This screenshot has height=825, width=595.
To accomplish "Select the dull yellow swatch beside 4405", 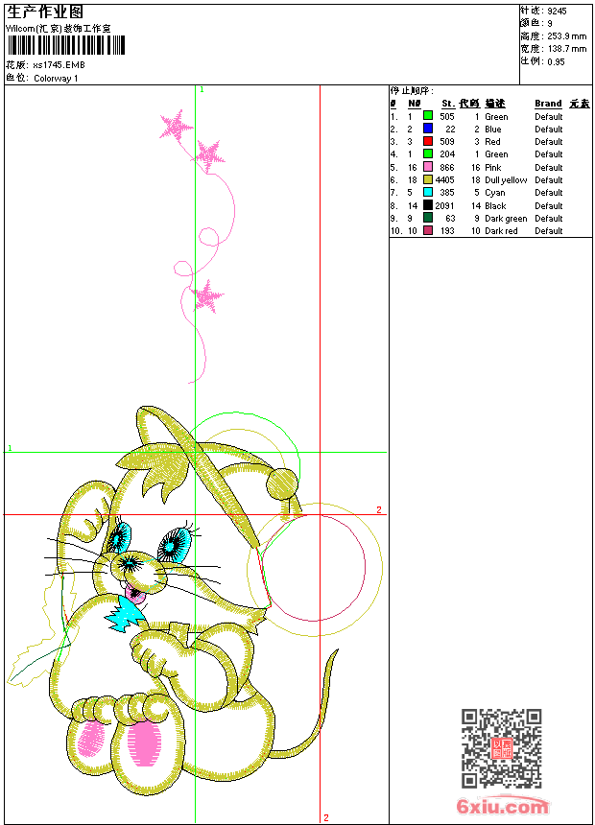I will pos(428,179).
